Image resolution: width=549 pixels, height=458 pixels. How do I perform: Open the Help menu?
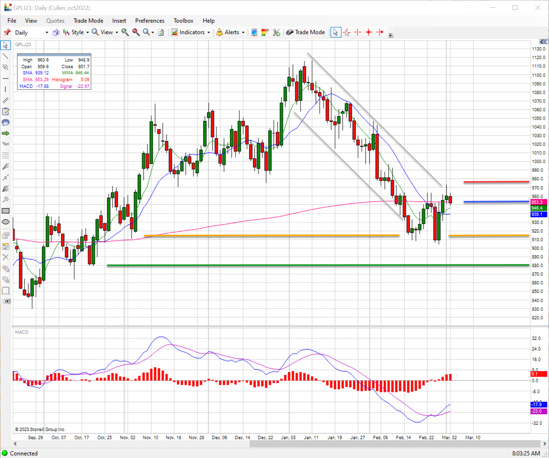click(x=209, y=21)
